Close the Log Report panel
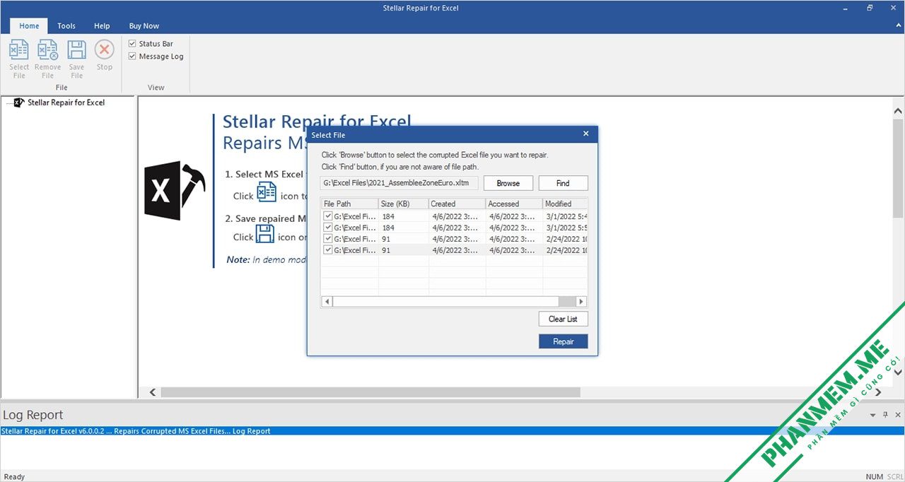 point(898,415)
